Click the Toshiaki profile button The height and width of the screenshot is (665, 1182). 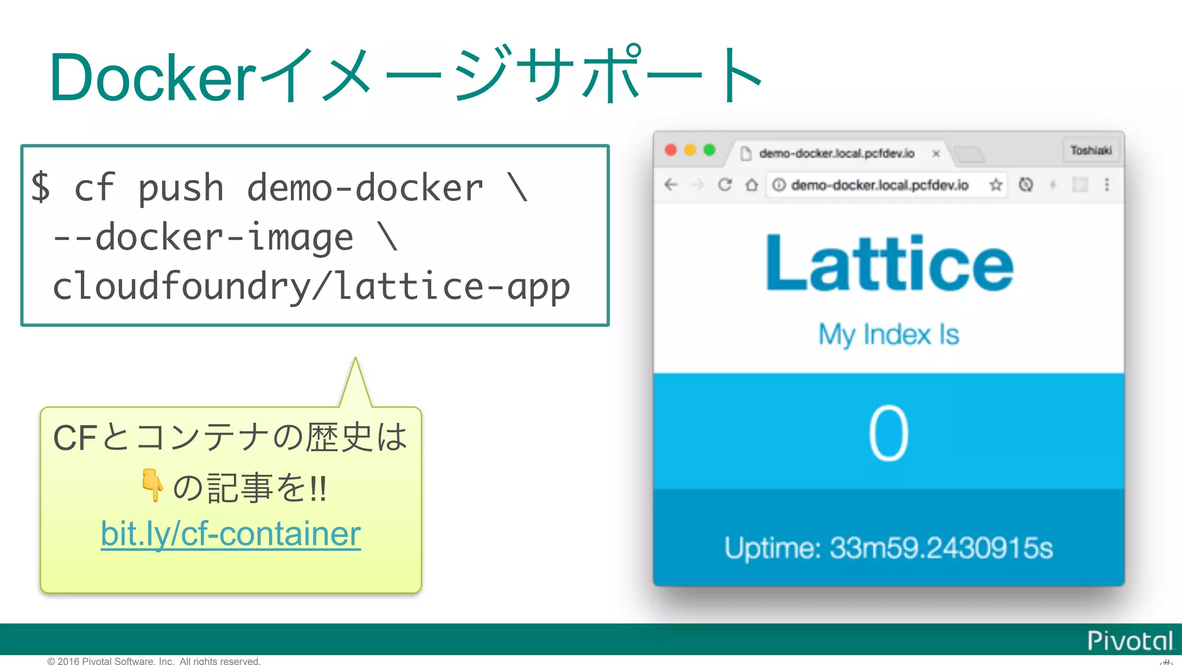pos(1091,150)
